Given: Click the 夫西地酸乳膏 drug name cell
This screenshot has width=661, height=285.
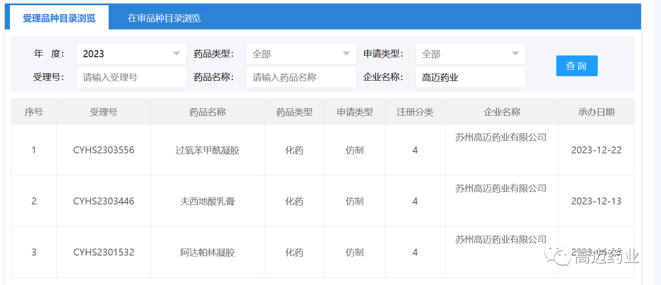Looking at the screenshot, I should tap(207, 201).
